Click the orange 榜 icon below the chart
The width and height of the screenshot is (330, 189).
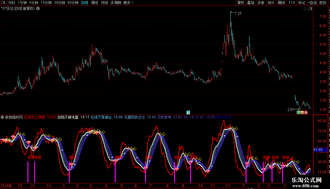coord(303,113)
